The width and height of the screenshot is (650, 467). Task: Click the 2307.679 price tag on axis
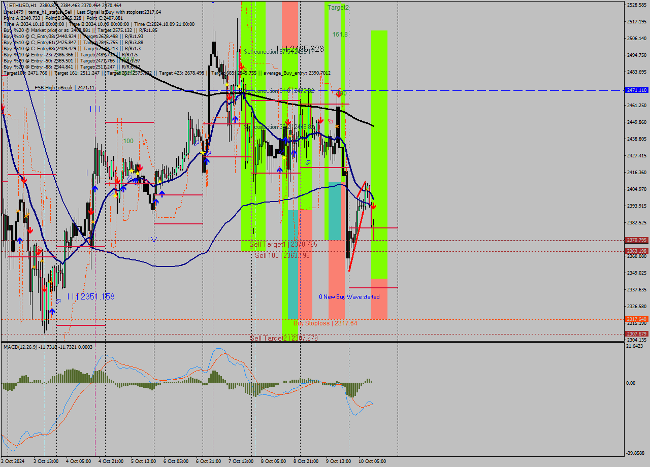[636, 333]
